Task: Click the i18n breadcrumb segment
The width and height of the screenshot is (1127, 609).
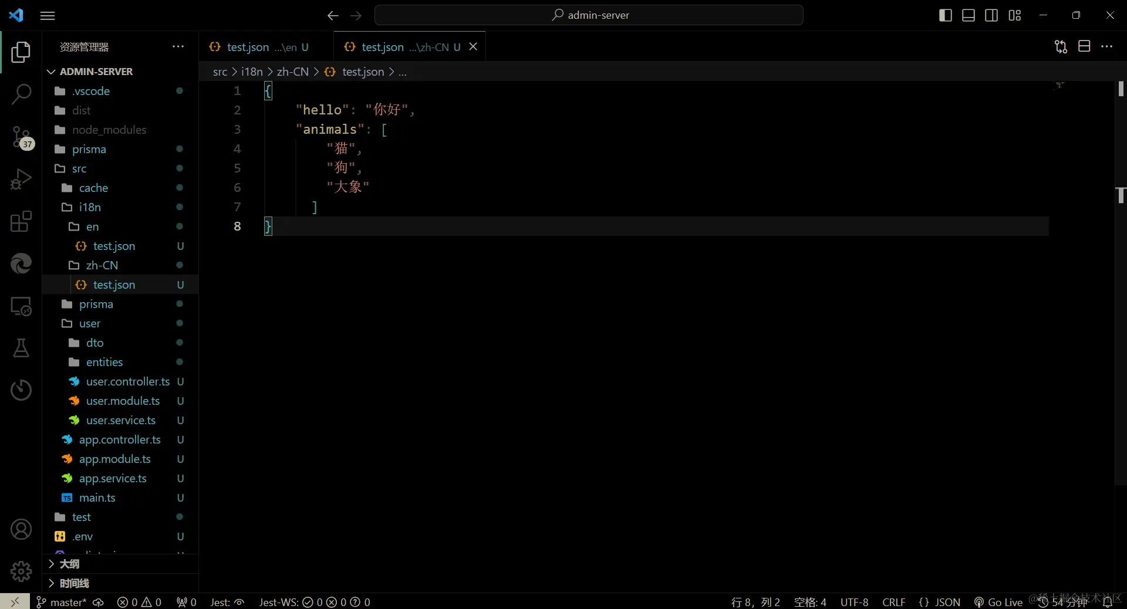Action: point(252,72)
